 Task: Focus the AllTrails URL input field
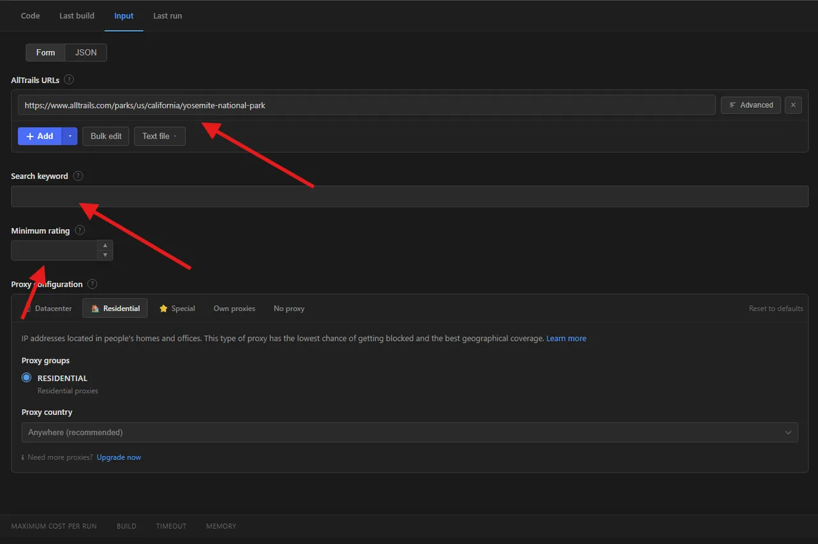pos(366,105)
